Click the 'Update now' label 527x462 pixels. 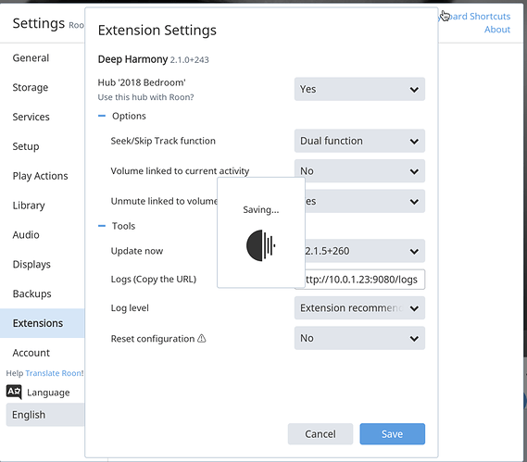pos(137,251)
